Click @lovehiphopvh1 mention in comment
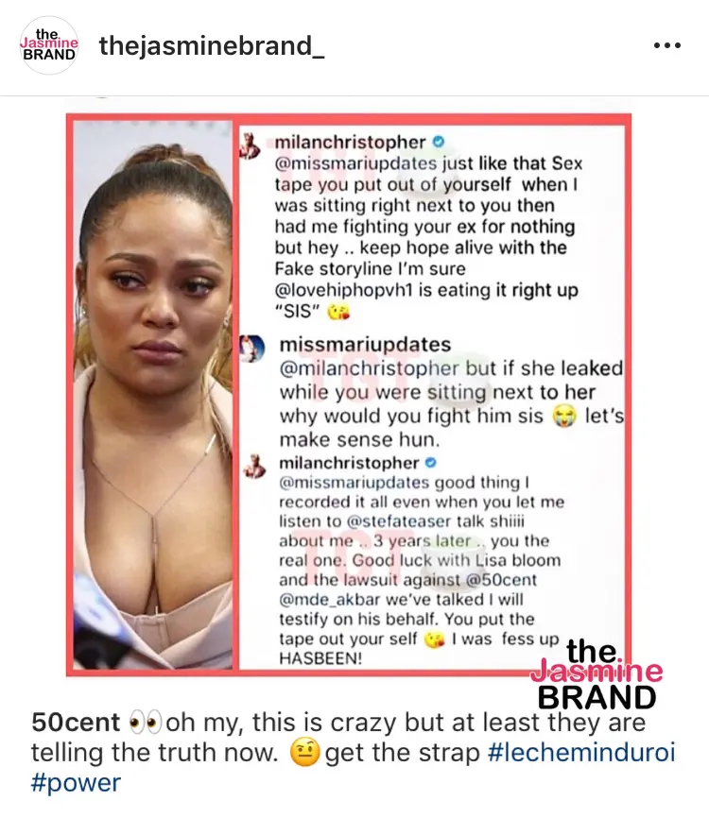 [x=344, y=290]
